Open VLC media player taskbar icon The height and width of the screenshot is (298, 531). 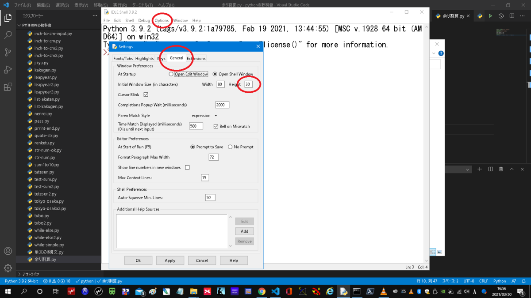pos(384,291)
